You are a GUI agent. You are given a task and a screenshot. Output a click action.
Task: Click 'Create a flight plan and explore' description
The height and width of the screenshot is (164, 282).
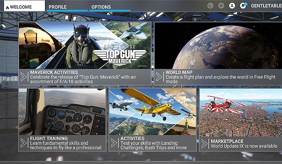220,79
